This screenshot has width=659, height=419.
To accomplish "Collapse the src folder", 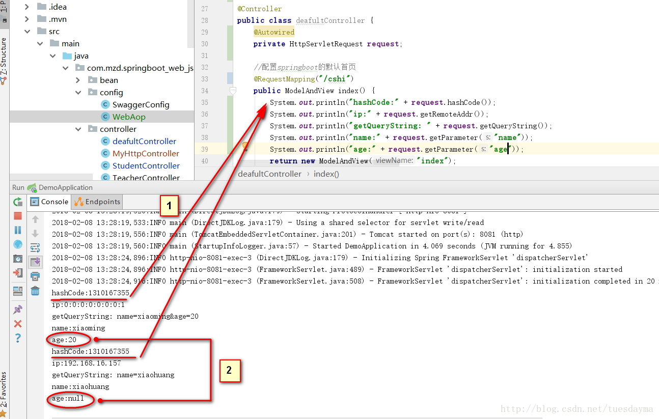I will [x=27, y=31].
